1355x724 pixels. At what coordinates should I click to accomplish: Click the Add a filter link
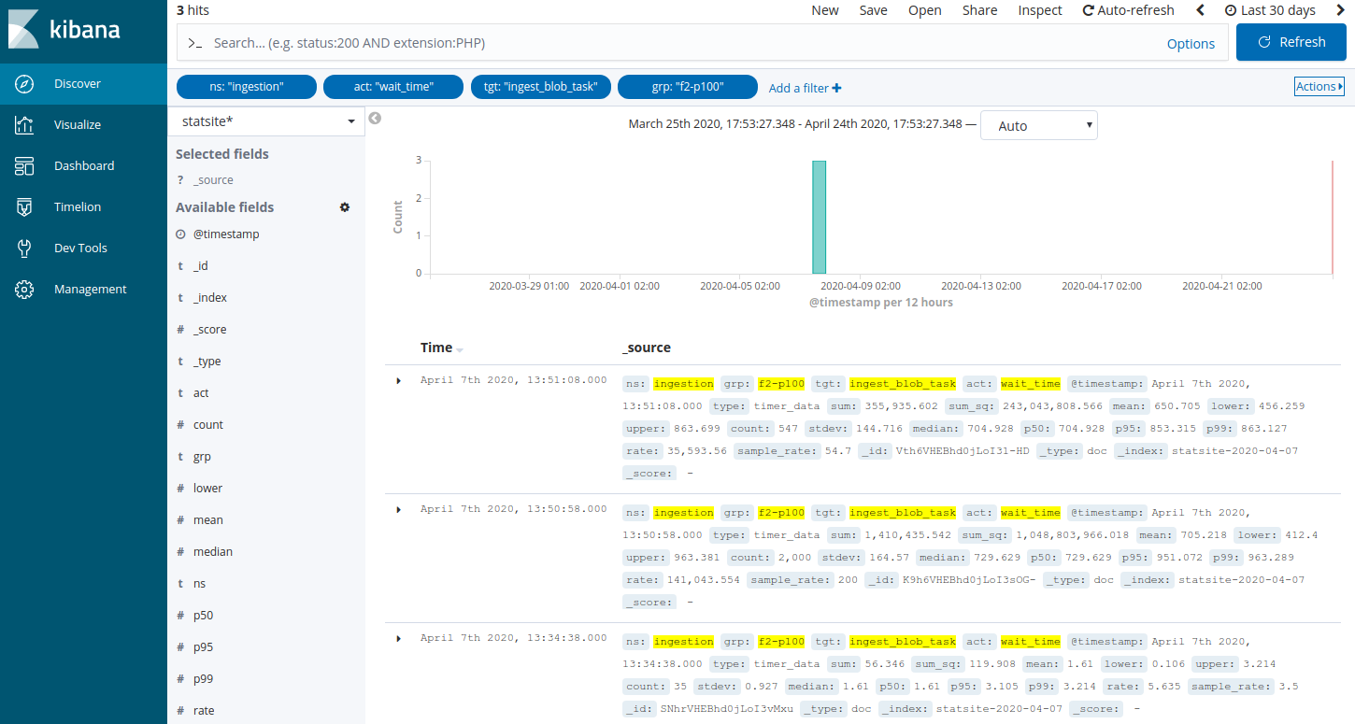tap(805, 88)
